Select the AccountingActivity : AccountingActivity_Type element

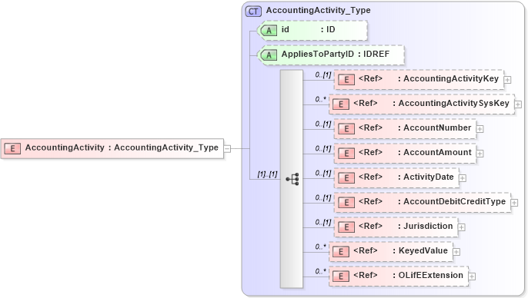tap(112, 148)
